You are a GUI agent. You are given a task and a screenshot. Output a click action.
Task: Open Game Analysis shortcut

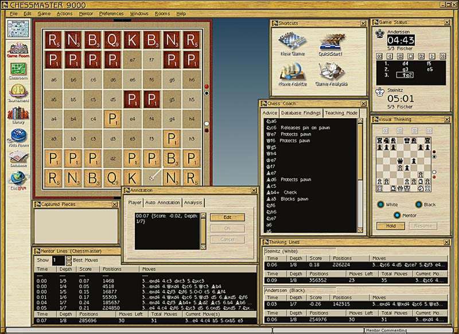click(x=331, y=75)
